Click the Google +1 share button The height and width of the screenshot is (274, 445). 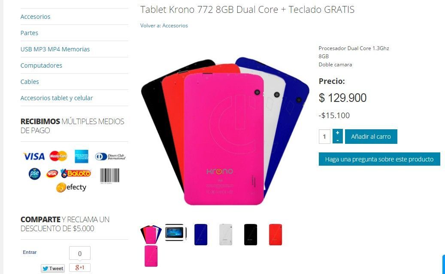point(80,268)
